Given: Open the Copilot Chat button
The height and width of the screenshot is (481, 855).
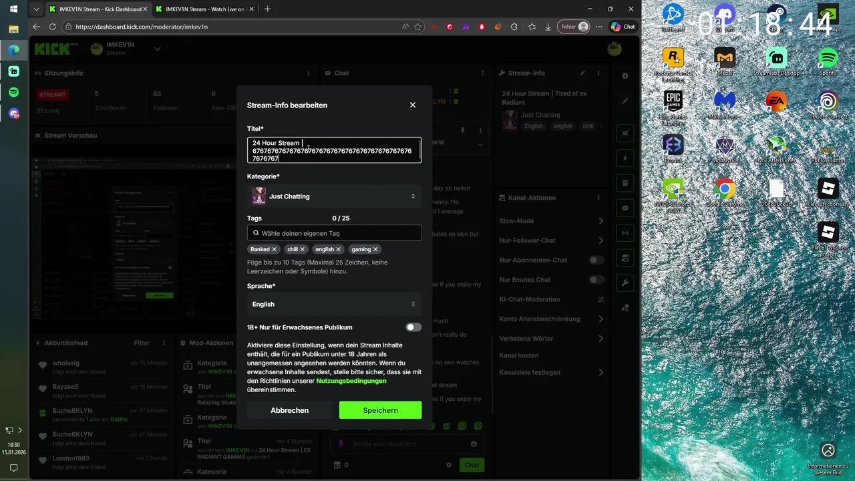Looking at the screenshot, I should 623,27.
